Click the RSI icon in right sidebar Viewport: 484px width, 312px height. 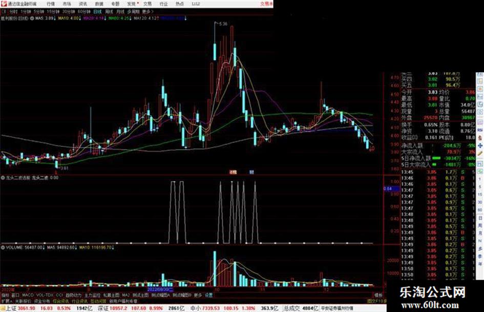pyautogui.click(x=480, y=130)
